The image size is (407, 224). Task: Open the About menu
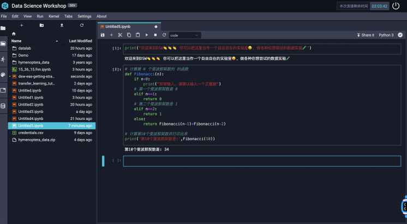coord(101,16)
